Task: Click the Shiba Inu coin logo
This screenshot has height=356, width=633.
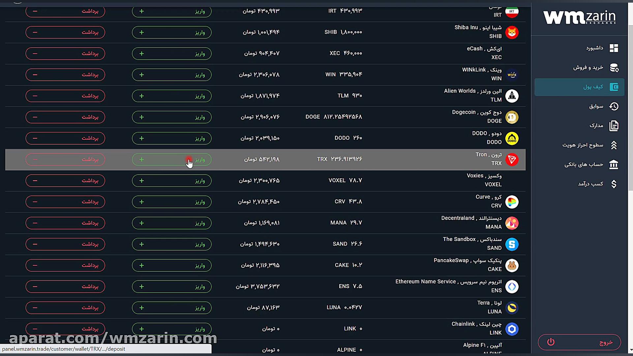Action: 512,32
